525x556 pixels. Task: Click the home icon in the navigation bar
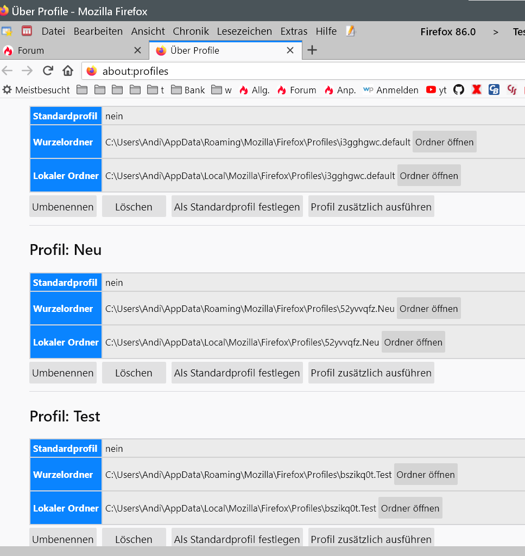pyautogui.click(x=68, y=71)
